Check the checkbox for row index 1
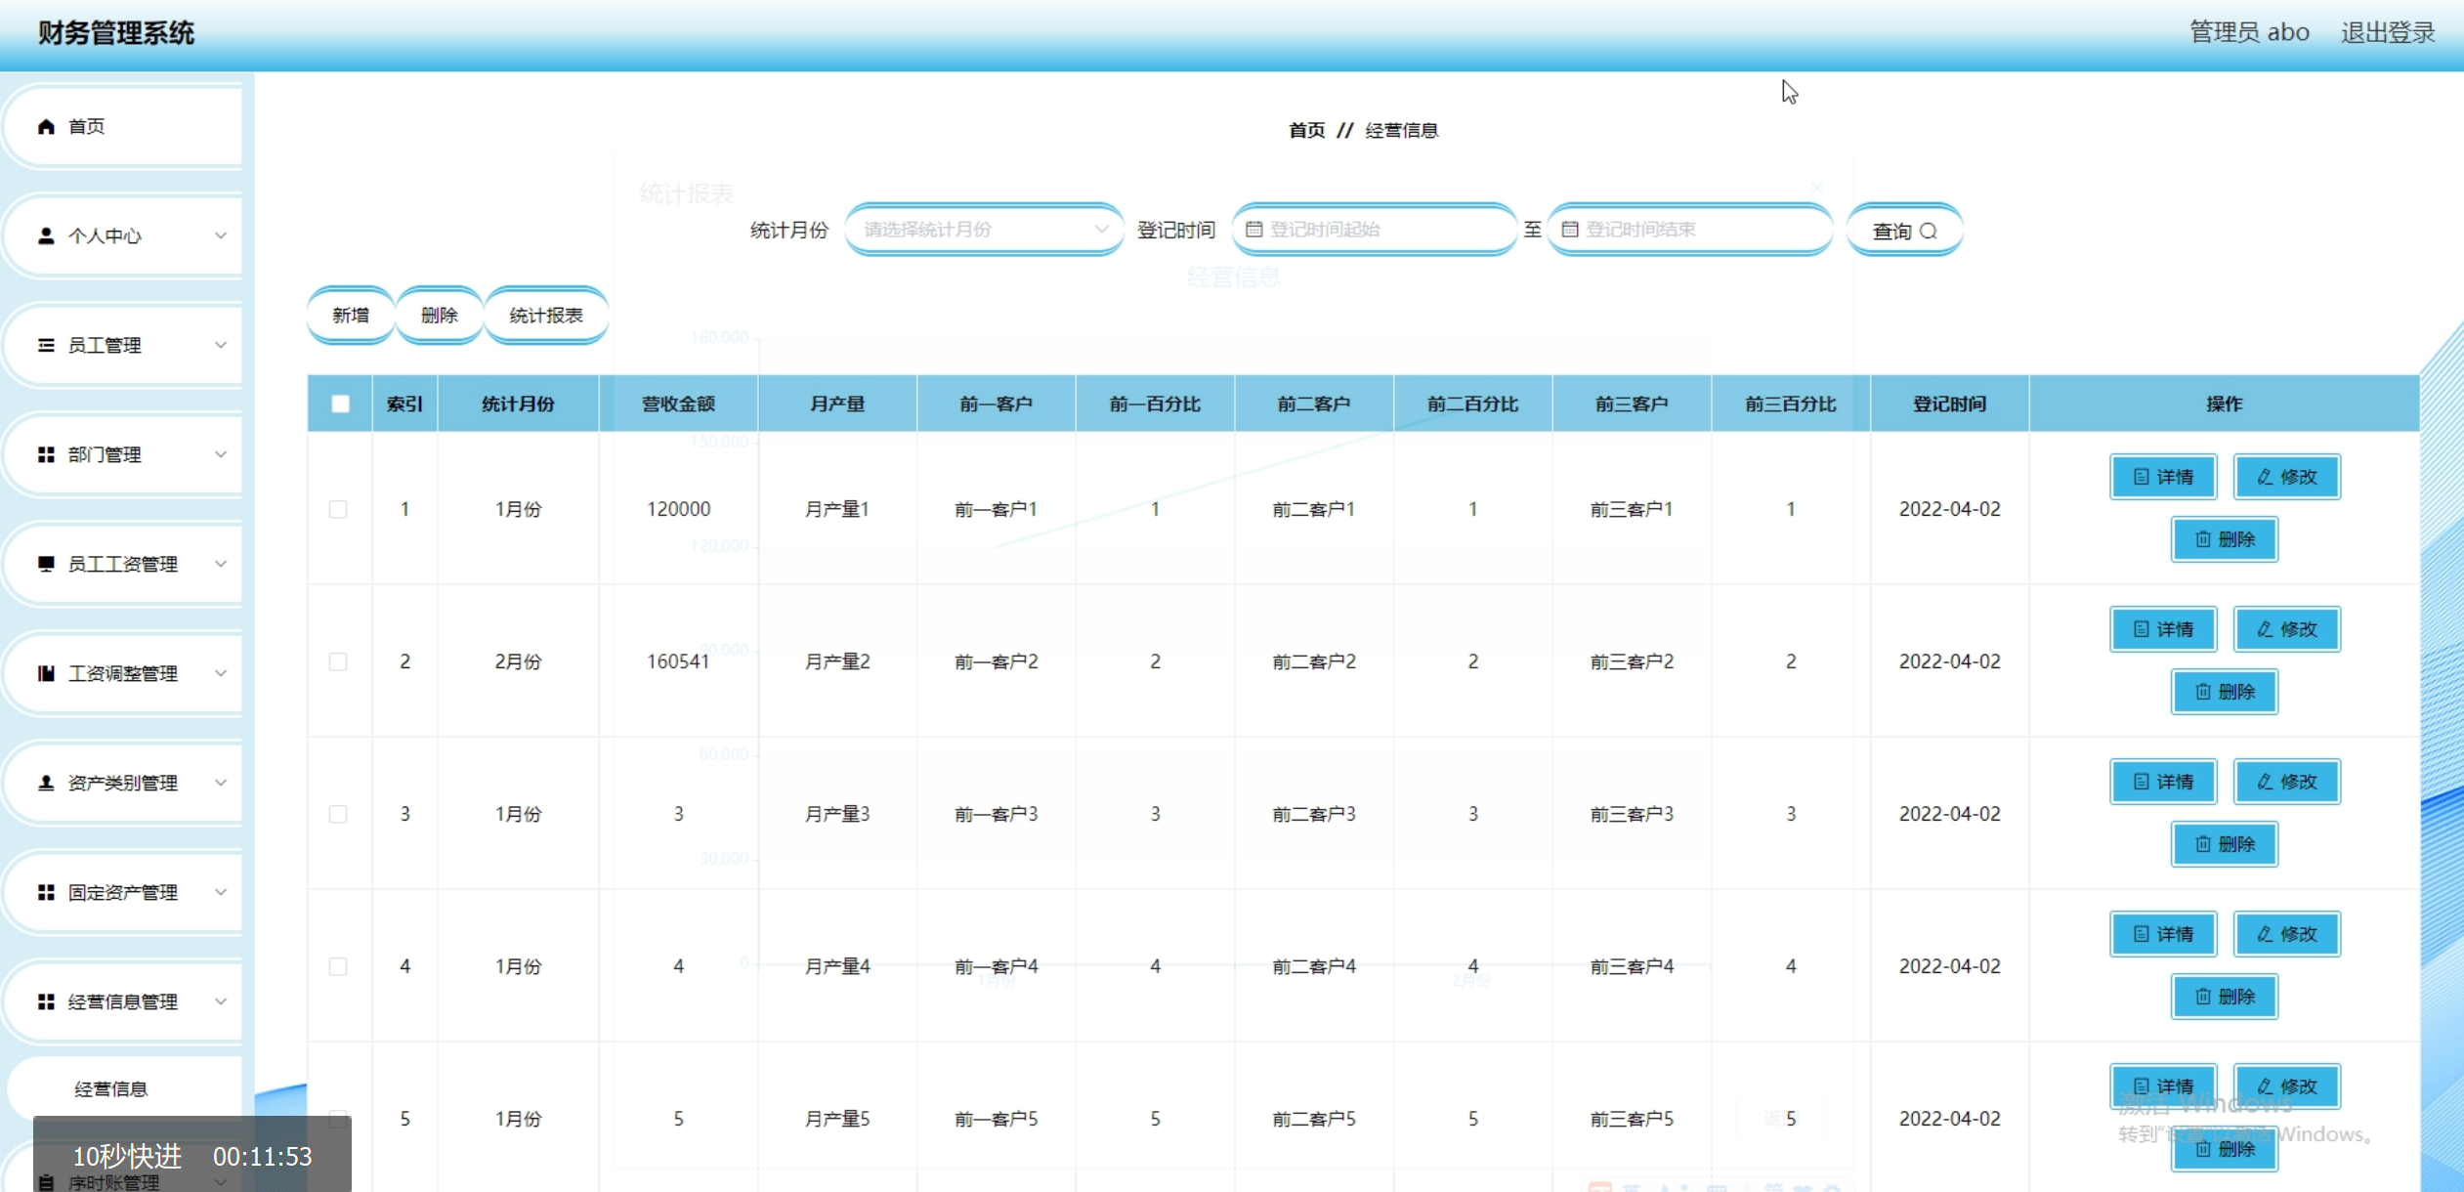2464x1192 pixels. [338, 510]
